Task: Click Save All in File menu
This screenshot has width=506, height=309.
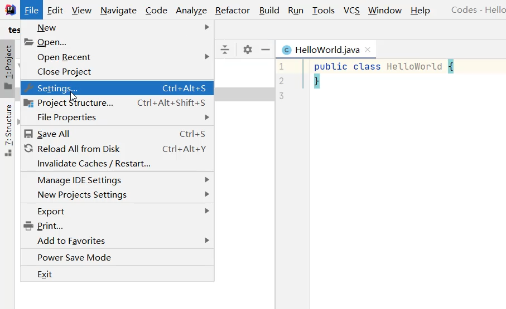Action: tap(53, 134)
